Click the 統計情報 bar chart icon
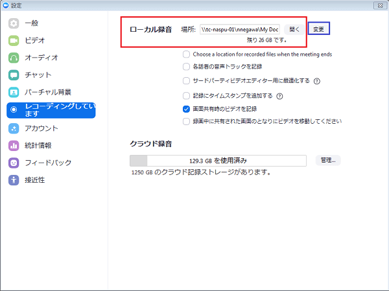The image size is (389, 291). coord(14,146)
